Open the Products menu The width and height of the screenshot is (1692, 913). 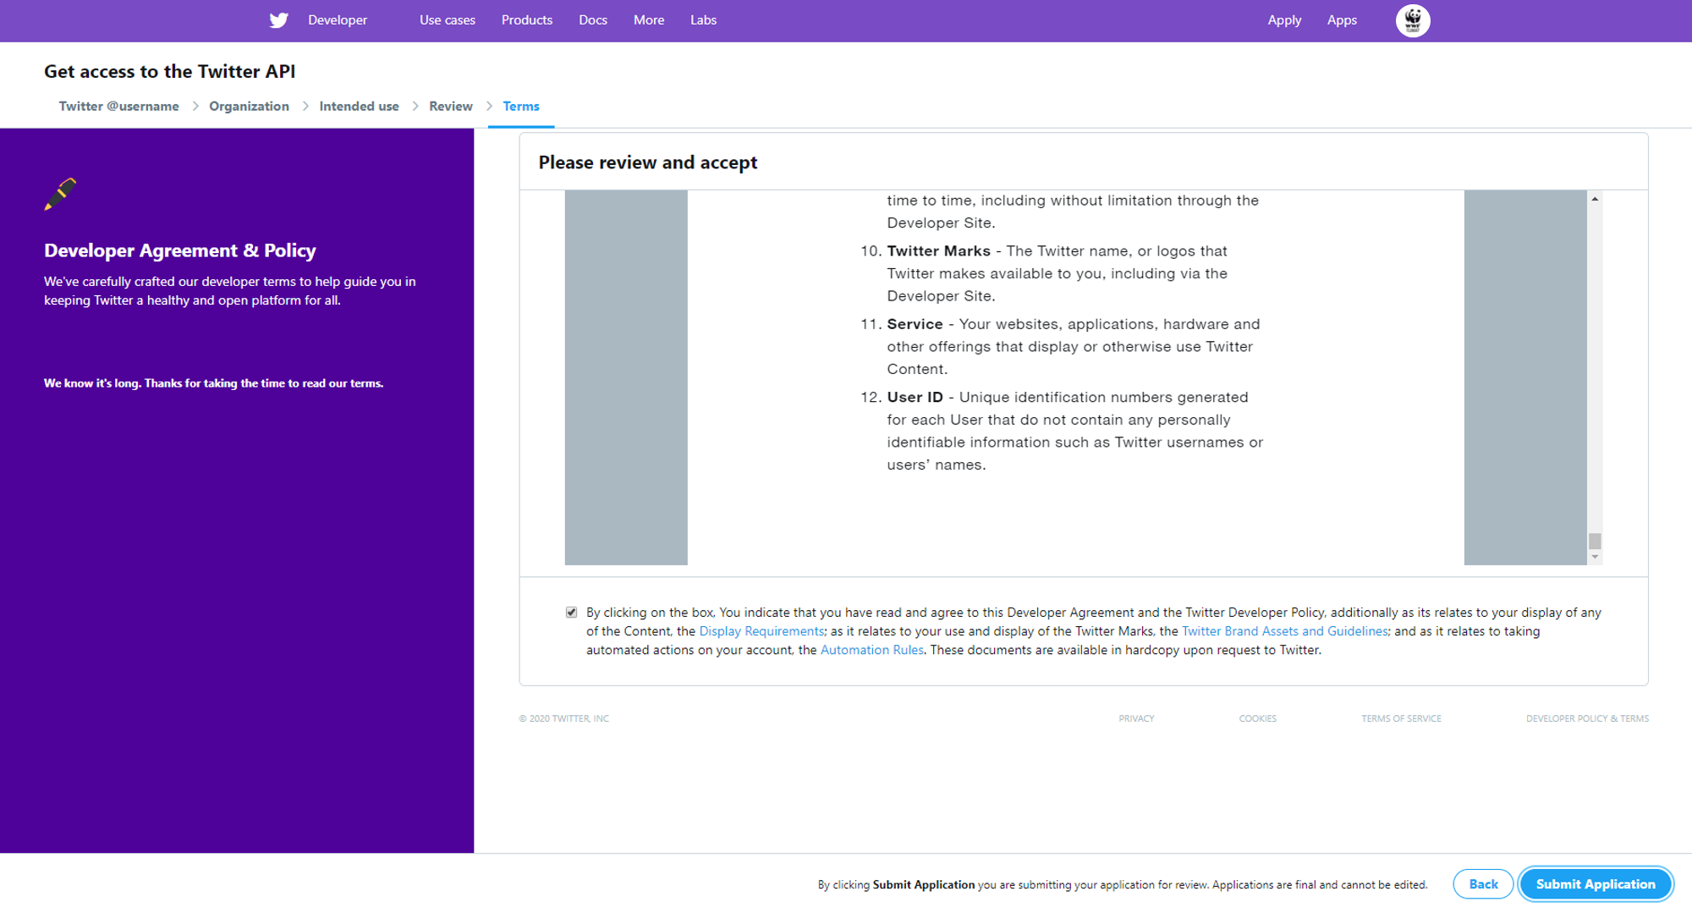point(527,20)
